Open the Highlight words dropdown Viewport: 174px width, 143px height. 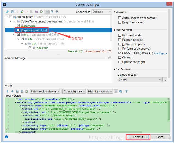tap(100, 91)
